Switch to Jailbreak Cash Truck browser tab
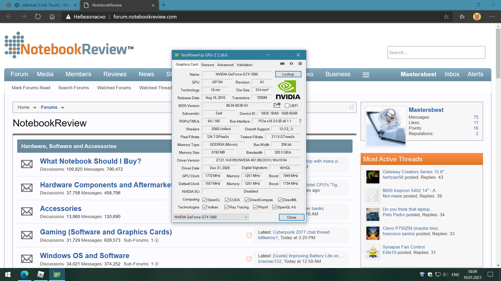Image resolution: width=501 pixels, height=281 pixels. [42, 5]
